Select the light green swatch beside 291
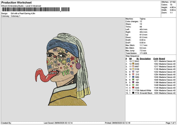The height and width of the screenshot is (125, 177). click(133, 85)
